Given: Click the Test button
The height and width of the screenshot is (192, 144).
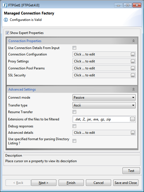Looking at the screenshot, I should pos(131,171).
